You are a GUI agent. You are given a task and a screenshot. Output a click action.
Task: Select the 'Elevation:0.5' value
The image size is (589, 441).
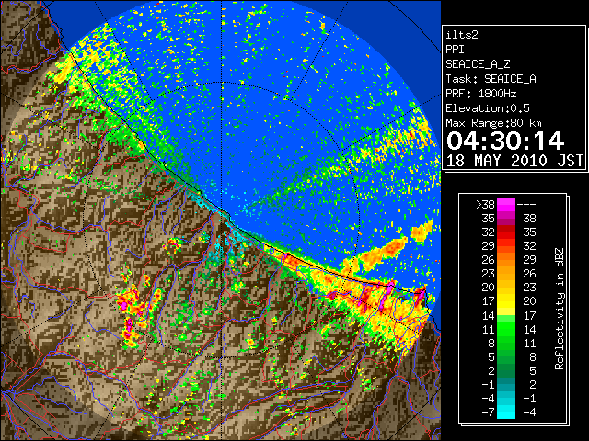point(488,108)
